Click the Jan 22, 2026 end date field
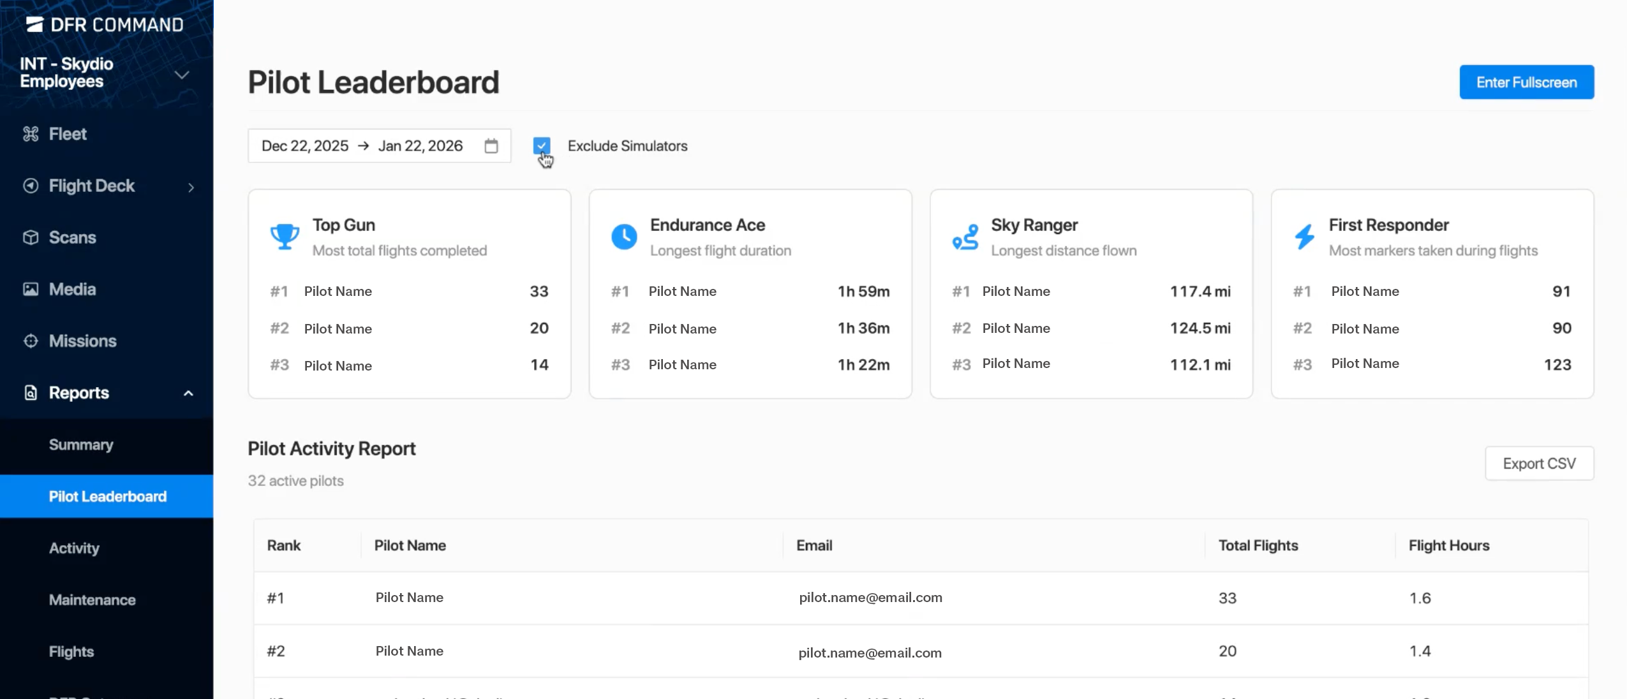Screen dimensions: 1627x699 [420, 146]
